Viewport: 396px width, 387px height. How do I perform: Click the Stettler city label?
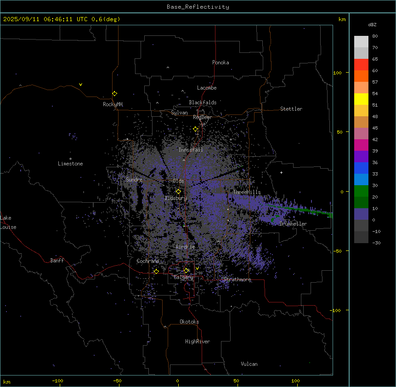coord(291,109)
